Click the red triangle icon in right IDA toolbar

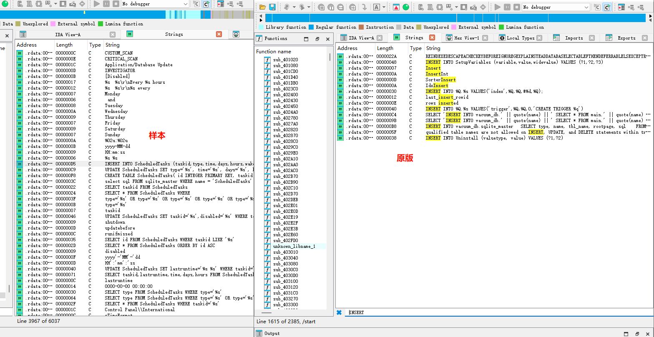(396, 7)
